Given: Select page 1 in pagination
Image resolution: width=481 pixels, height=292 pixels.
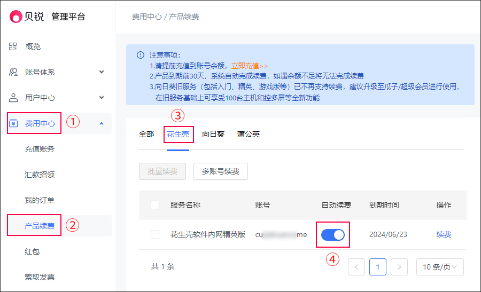Looking at the screenshot, I should pos(378,267).
